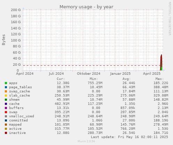Screen dimensions: 173x145
Task: Click the 'Bytes' y-axis title
Action: point(3,40)
